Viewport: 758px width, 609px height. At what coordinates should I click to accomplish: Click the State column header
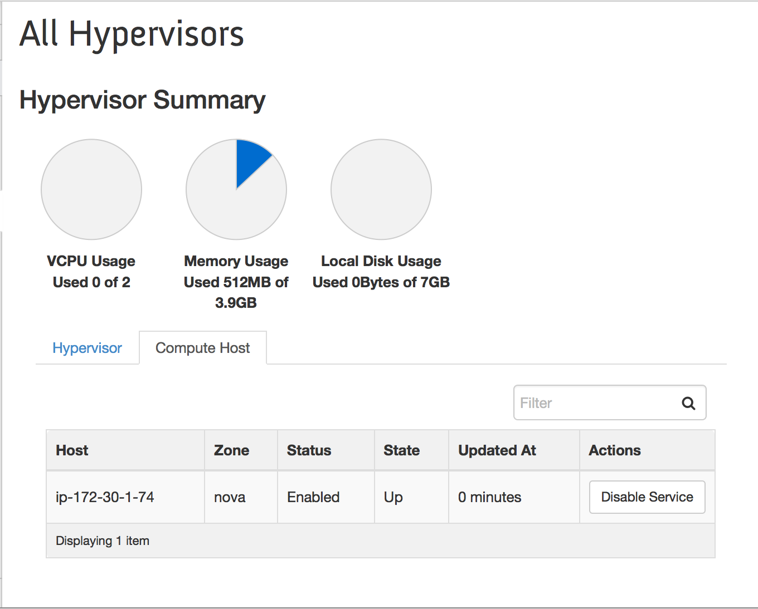coord(401,450)
